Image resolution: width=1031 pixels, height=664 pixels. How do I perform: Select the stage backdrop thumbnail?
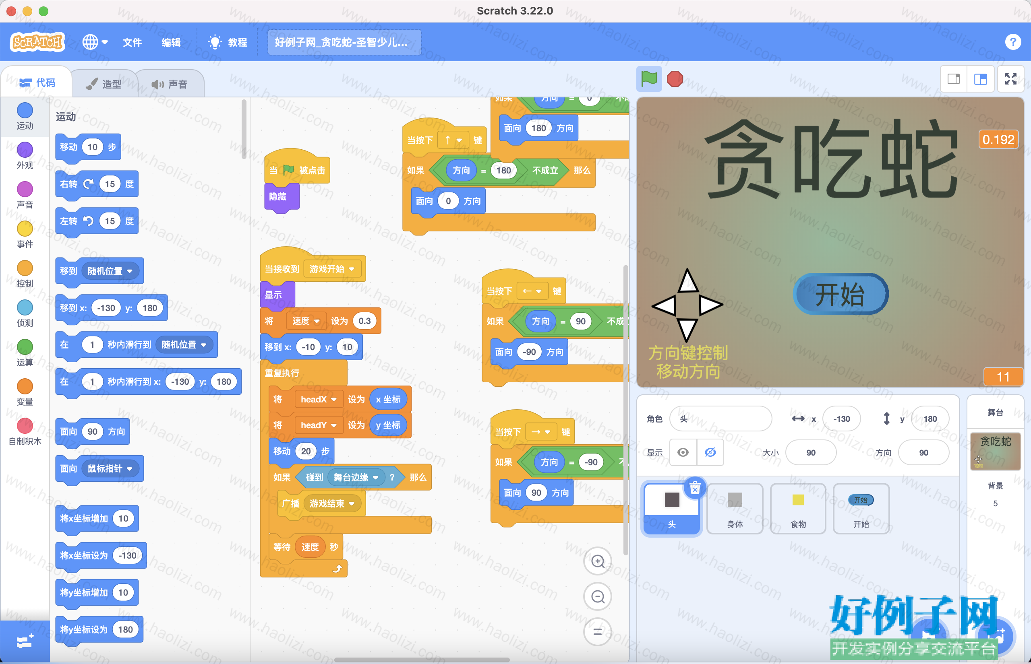pos(995,451)
